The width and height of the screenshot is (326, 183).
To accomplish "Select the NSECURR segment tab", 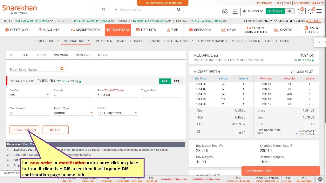I will 61,55.
